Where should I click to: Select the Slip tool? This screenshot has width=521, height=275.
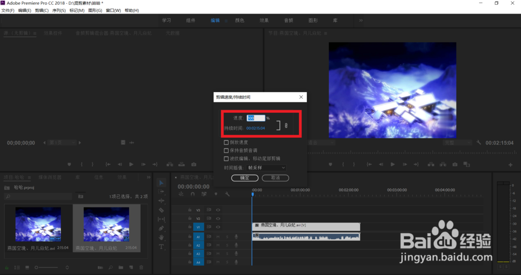161,219
